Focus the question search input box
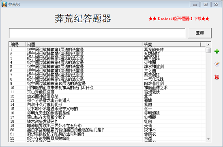Viewport: 223px width, 147px height. pyautogui.click(x=97, y=33)
